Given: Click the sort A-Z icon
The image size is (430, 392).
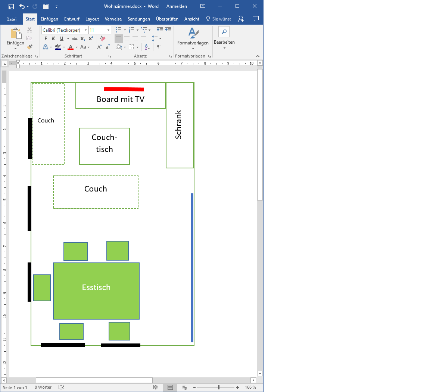Looking at the screenshot, I should pos(147,47).
